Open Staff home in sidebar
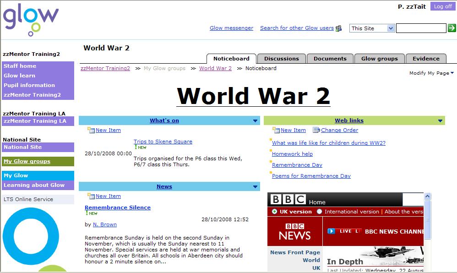Screen dimensions: 457x273 pyautogui.click(x=38, y=66)
